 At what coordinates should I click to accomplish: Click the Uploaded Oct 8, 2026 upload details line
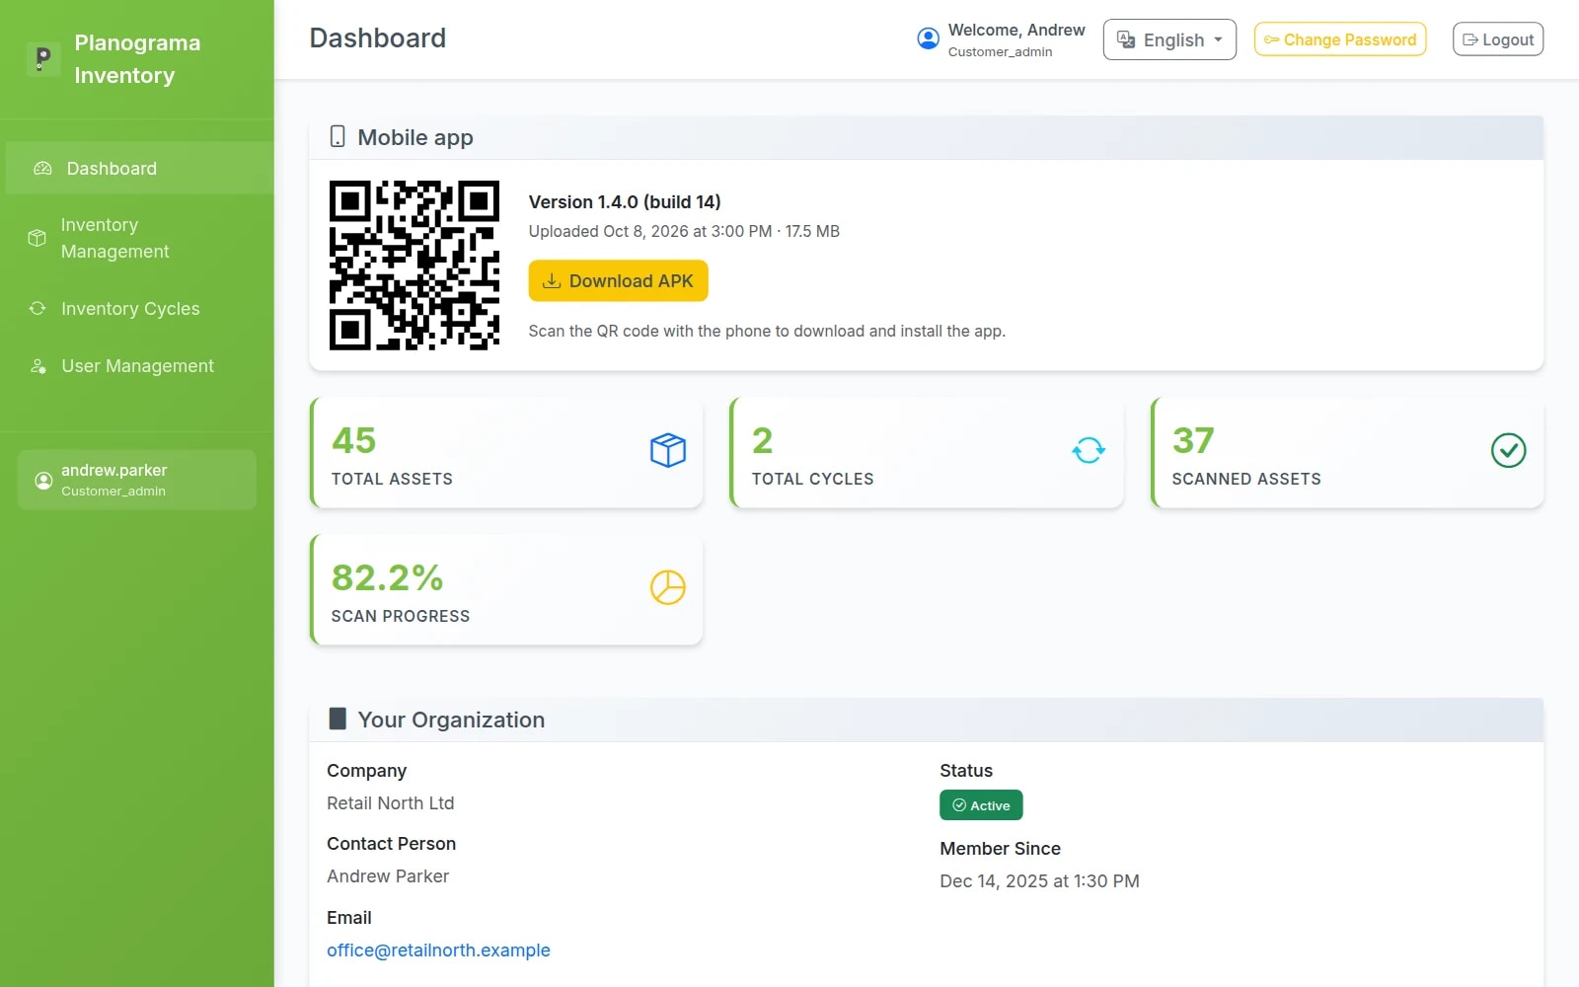(x=684, y=231)
